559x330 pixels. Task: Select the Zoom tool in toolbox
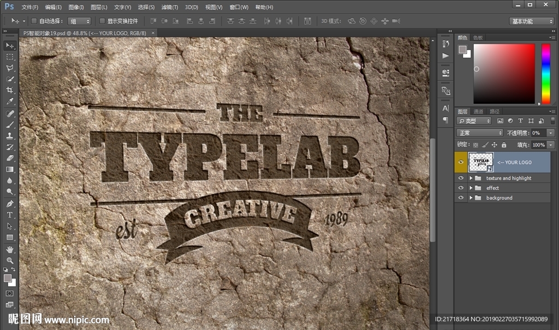(10, 260)
